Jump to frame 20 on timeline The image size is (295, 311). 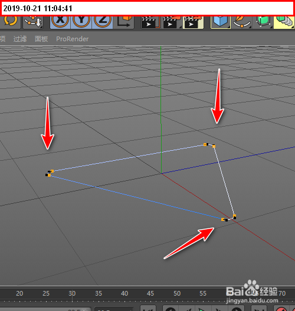19,293
